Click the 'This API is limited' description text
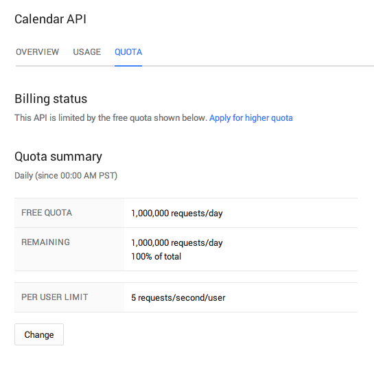The width and height of the screenshot is (374, 366). (x=111, y=117)
